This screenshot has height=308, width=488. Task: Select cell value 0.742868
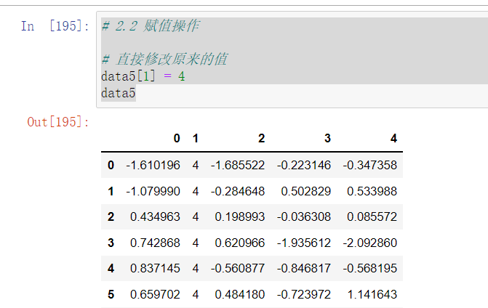click(155, 243)
